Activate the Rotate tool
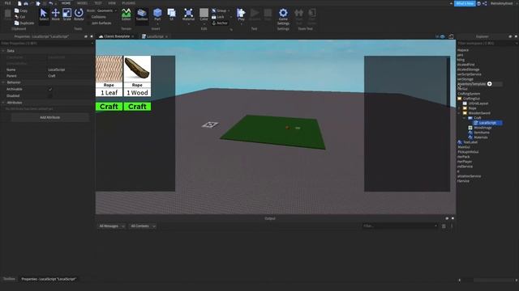The image size is (519, 291). coord(79,15)
